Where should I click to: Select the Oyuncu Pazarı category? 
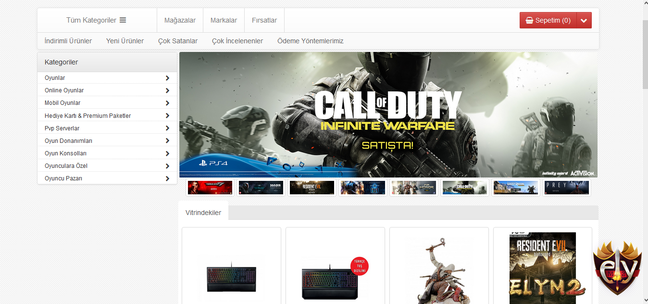click(63, 178)
